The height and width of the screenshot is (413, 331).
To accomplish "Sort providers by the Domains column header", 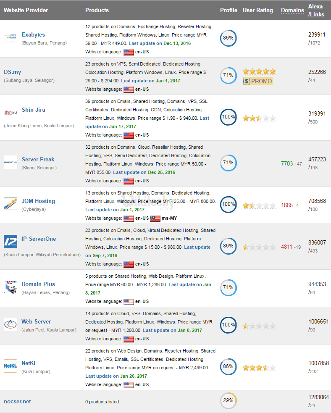I will pyautogui.click(x=292, y=11).
